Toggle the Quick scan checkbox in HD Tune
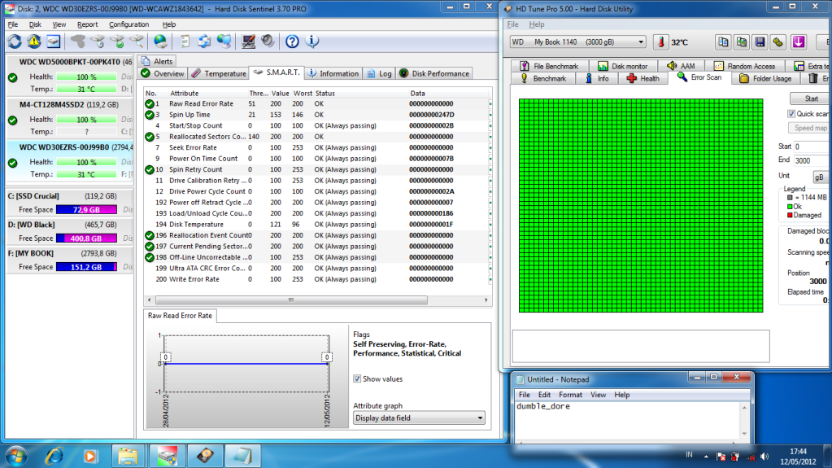The image size is (832, 468). click(791, 114)
